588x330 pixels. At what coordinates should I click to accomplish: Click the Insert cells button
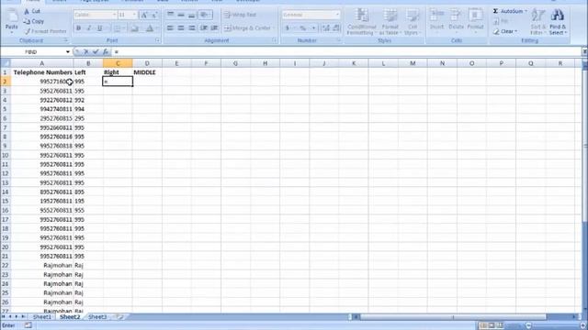click(436, 21)
